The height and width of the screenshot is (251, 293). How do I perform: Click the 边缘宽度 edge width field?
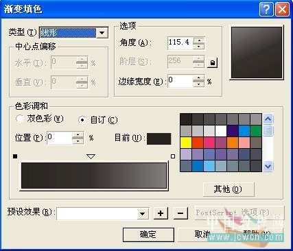pos(180,82)
